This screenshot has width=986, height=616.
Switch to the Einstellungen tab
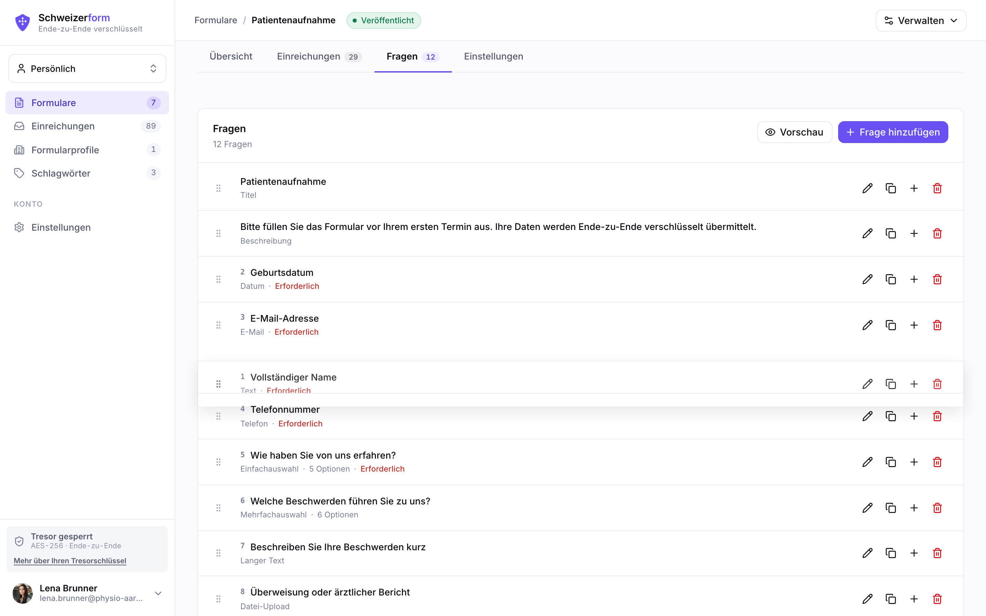pos(493,56)
